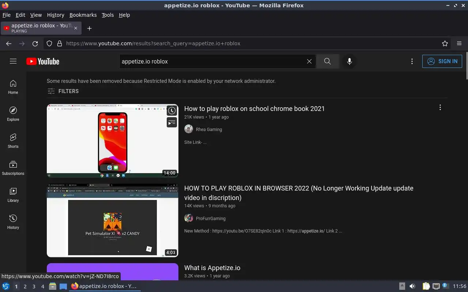The image size is (468, 292).
Task: Click the tracking protection shield icon
Action: click(49, 43)
